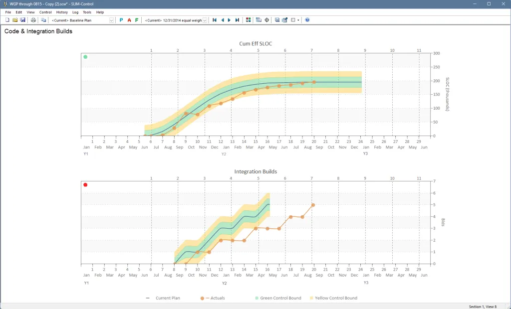The height and width of the screenshot is (309, 511).
Task: Select actuals point at month 9 on SLOC chart
Action: point(186,114)
